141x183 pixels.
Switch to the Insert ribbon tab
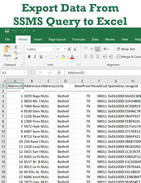tap(38, 39)
